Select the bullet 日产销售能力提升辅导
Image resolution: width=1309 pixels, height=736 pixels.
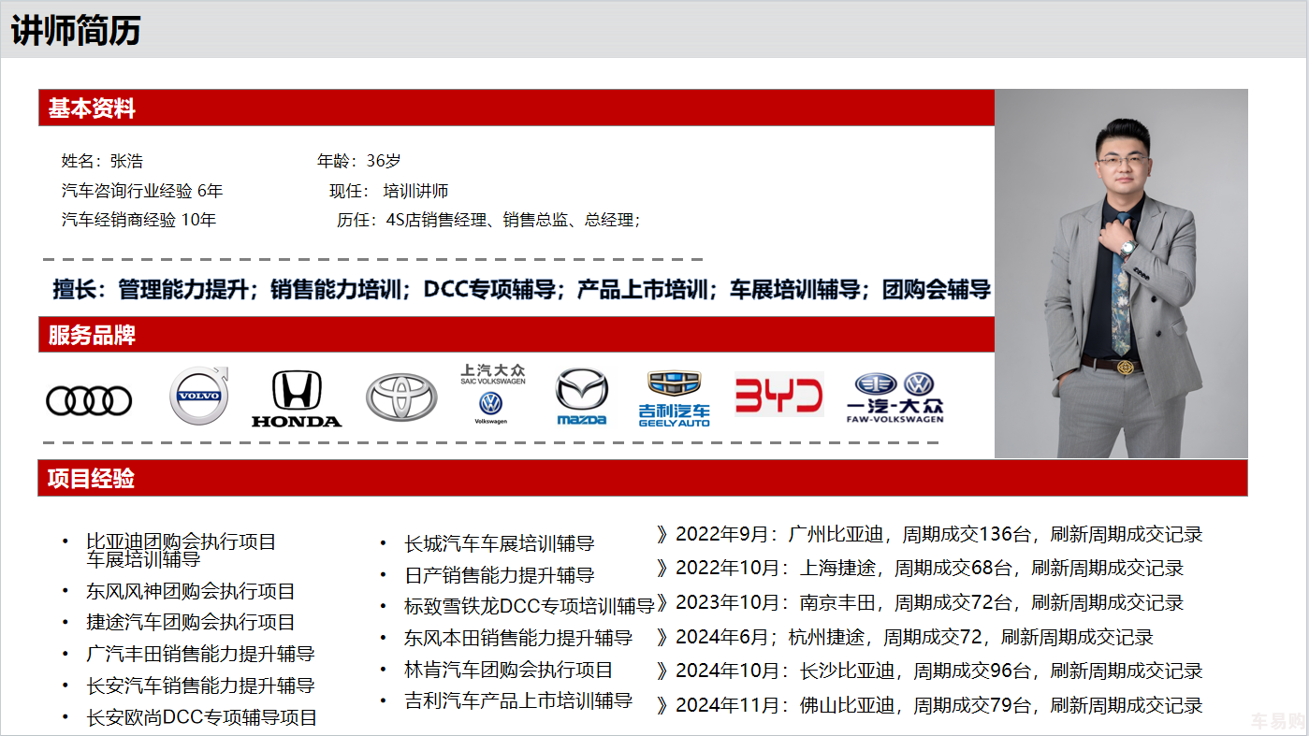(500, 575)
